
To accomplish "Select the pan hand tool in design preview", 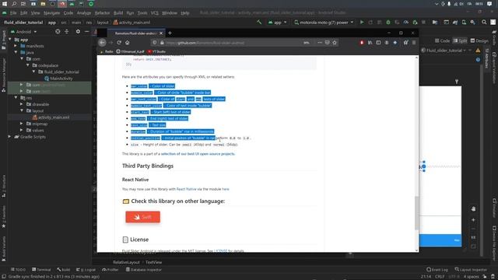I will click(x=473, y=209).
